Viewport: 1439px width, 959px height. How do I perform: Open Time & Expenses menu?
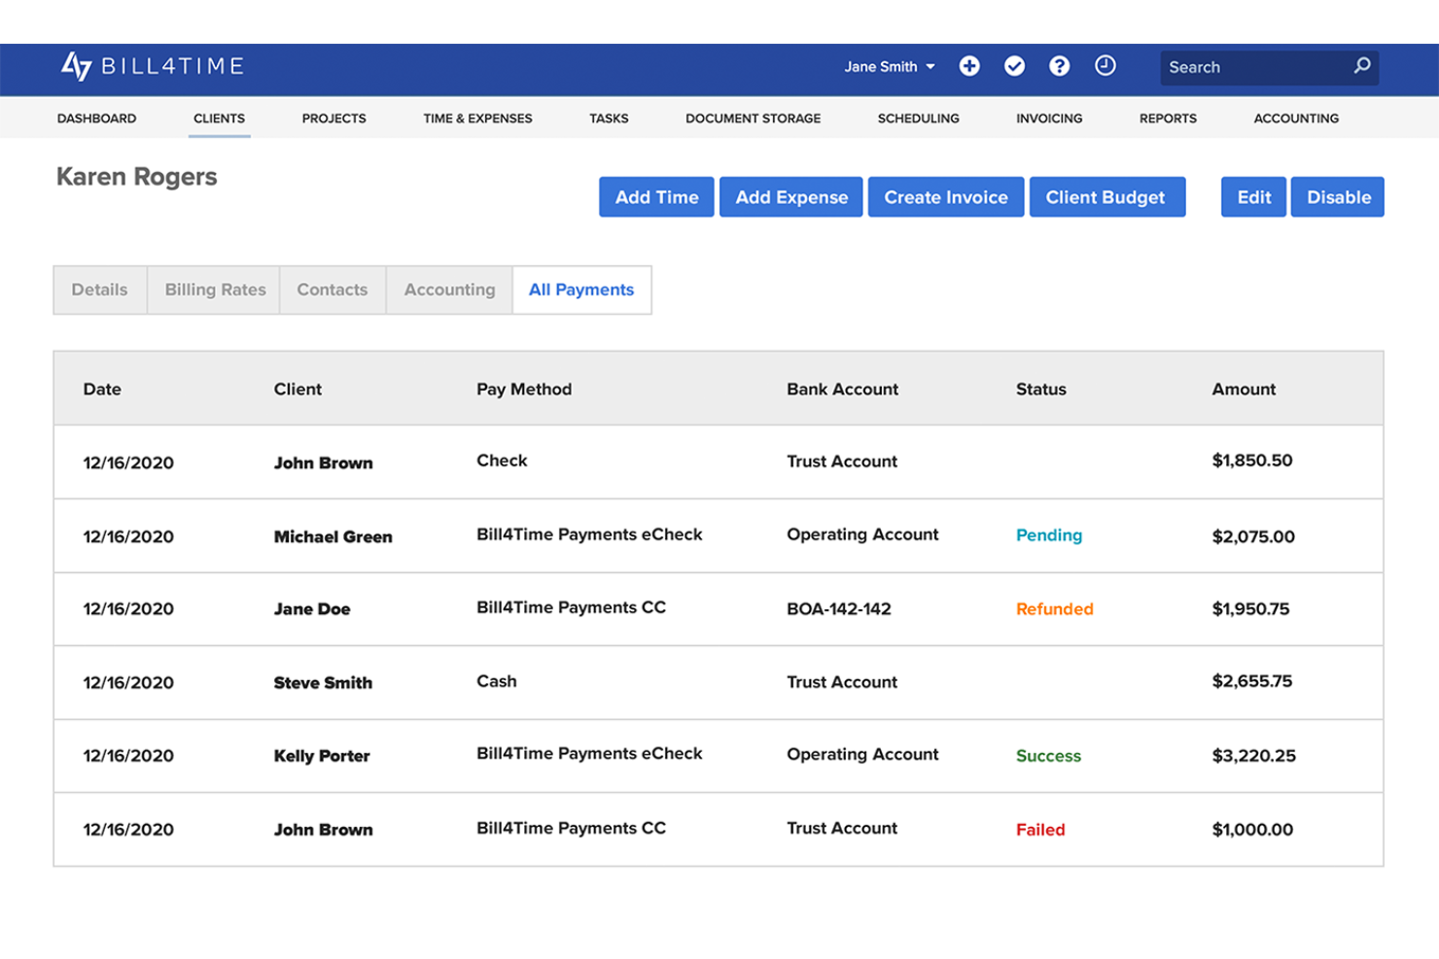point(477,119)
